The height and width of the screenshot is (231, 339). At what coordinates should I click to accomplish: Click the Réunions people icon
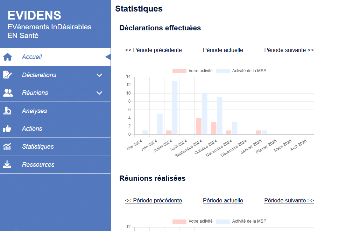coord(7,93)
